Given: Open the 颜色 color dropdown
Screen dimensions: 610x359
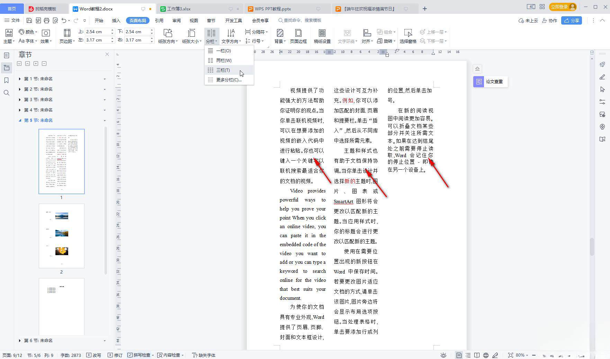Looking at the screenshot, I should coord(28,32).
